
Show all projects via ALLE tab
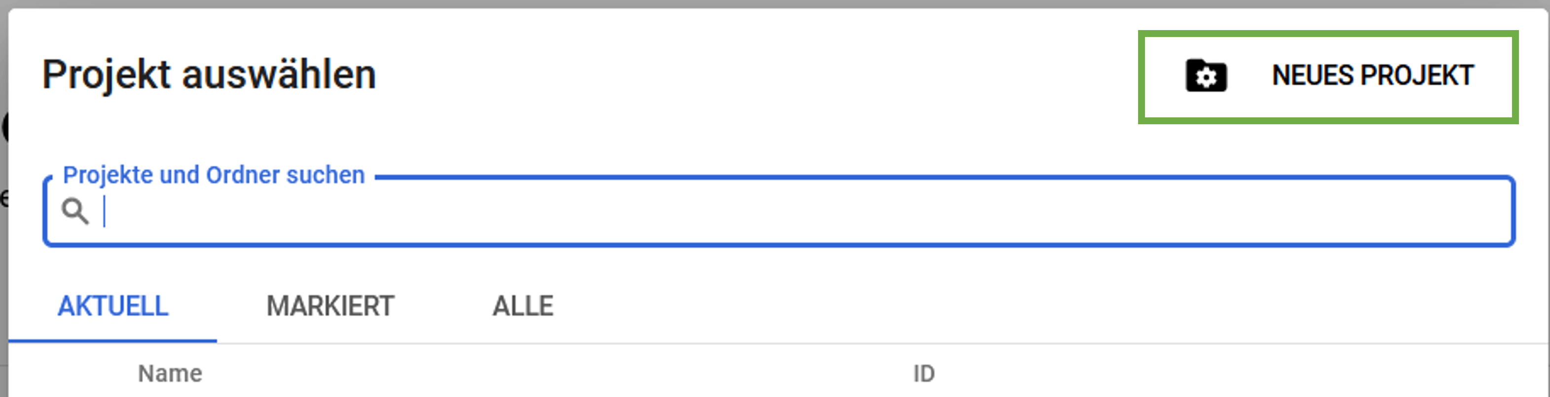pyautogui.click(x=523, y=307)
